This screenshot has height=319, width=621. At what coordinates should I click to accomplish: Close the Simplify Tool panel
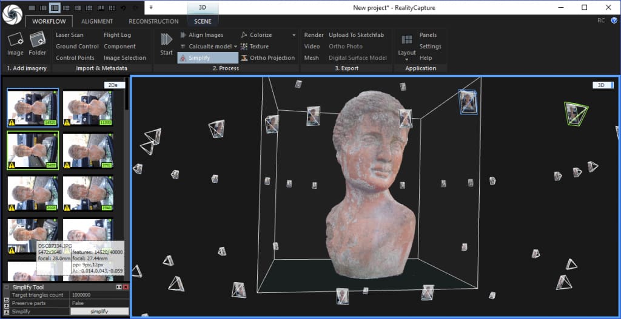point(126,287)
